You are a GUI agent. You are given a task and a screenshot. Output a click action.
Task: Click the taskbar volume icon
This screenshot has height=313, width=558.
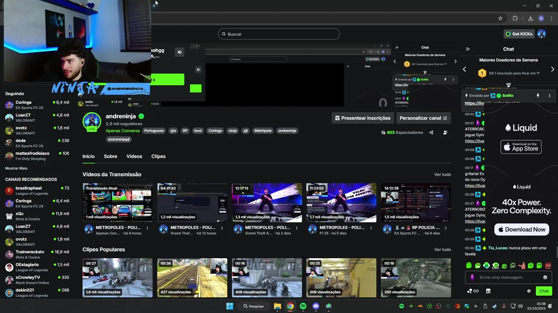point(520,306)
